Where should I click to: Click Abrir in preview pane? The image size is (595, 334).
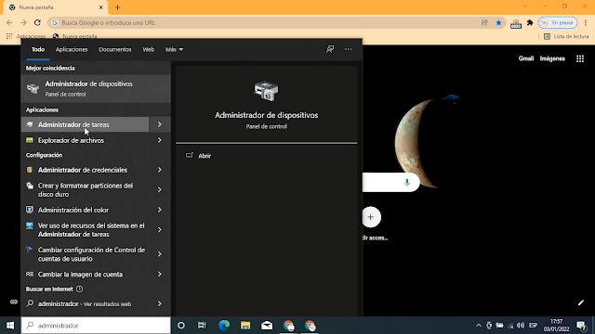205,156
